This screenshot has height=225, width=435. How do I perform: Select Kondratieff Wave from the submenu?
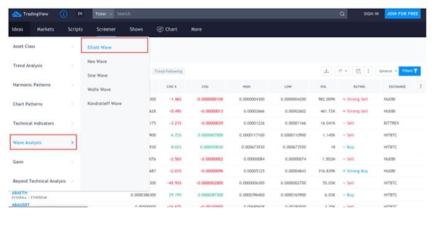click(104, 104)
